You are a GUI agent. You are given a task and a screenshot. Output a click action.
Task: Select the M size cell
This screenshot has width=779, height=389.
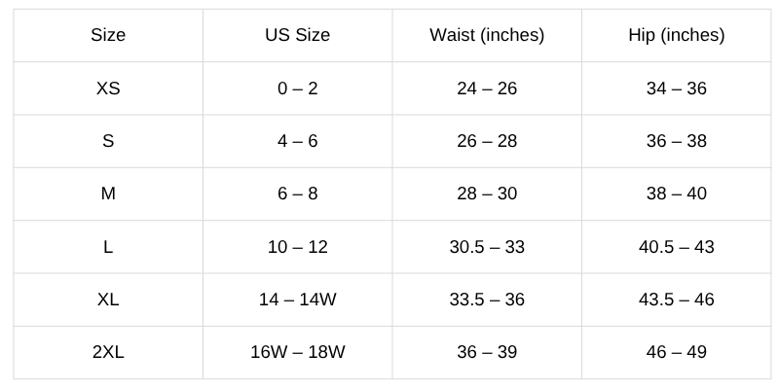click(x=108, y=194)
